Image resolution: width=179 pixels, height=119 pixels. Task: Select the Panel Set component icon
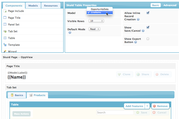click(5, 24)
